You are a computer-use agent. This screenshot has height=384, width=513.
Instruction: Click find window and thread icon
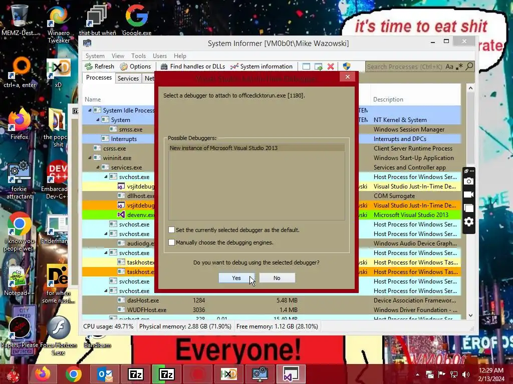[318, 66]
